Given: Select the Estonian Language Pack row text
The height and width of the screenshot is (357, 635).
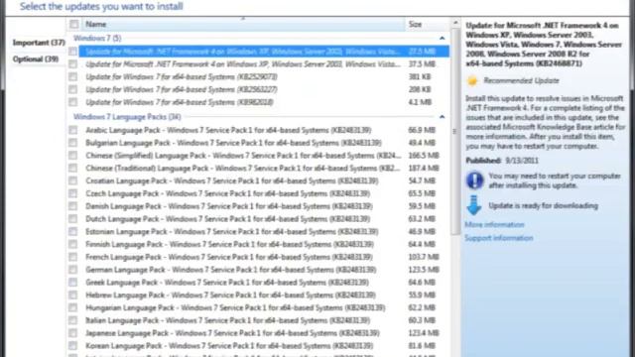Looking at the screenshot, I should point(231,231).
